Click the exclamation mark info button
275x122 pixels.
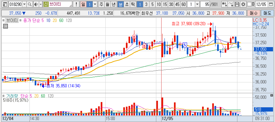click(x=76, y=4)
